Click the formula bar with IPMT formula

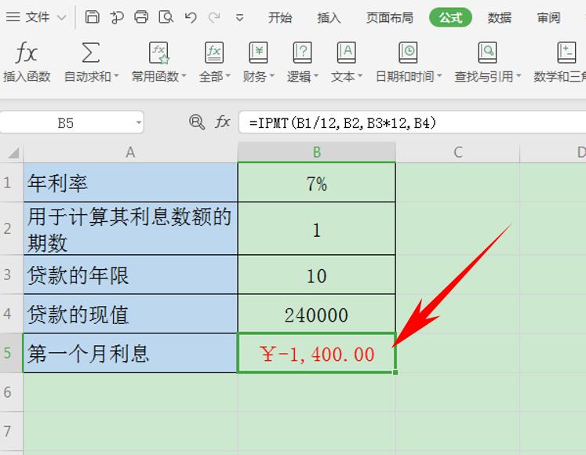412,122
